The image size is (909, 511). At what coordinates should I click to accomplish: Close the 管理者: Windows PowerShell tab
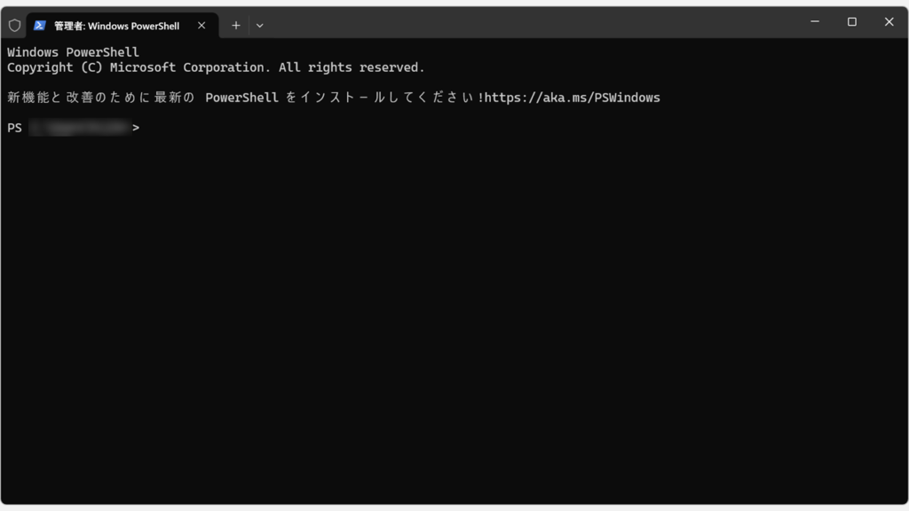pyautogui.click(x=202, y=26)
